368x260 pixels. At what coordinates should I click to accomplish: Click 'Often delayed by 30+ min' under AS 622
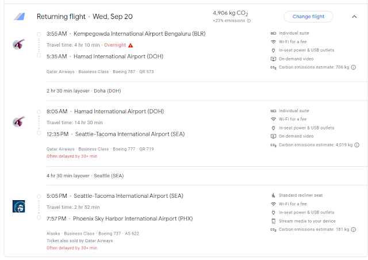tap(71, 248)
